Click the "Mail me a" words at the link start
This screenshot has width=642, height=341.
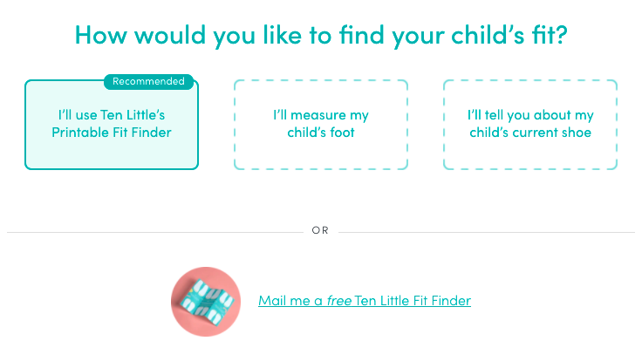click(x=290, y=301)
